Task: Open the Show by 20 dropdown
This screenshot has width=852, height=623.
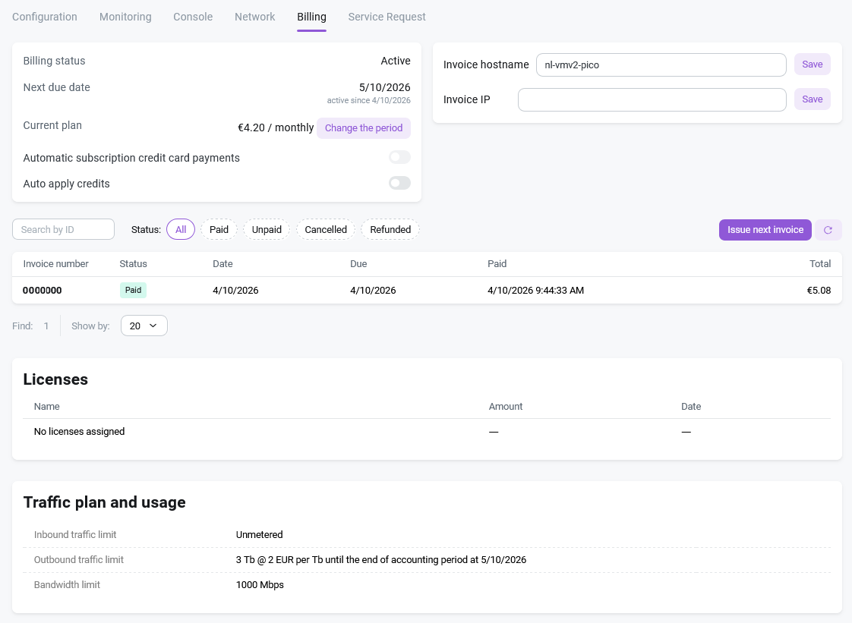Action: [144, 326]
